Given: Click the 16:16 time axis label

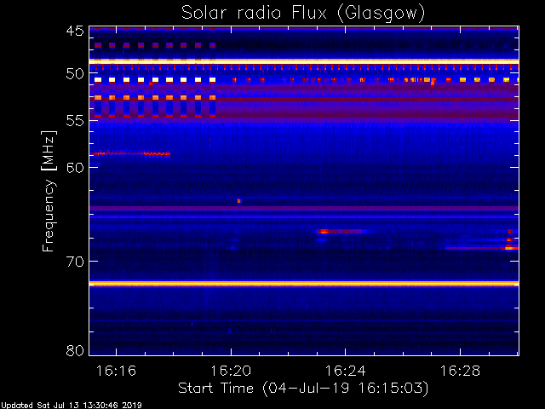Looking at the screenshot, I should [116, 371].
